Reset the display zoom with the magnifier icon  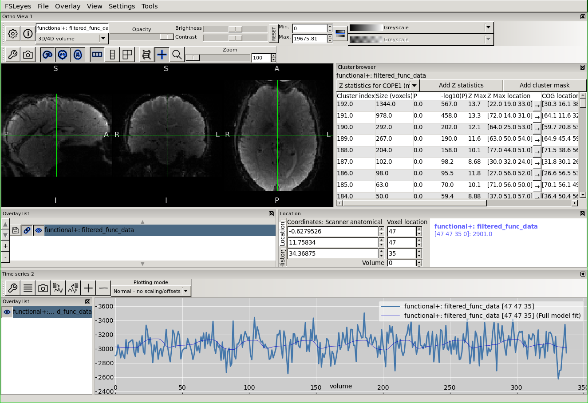coord(177,55)
